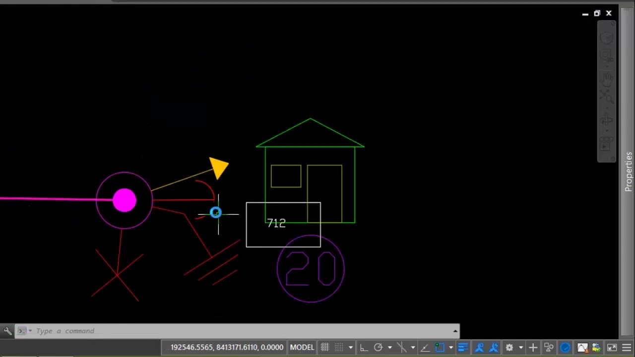This screenshot has height=357, width=635.
Task: Toggle 2D object snap
Action: [x=440, y=348]
